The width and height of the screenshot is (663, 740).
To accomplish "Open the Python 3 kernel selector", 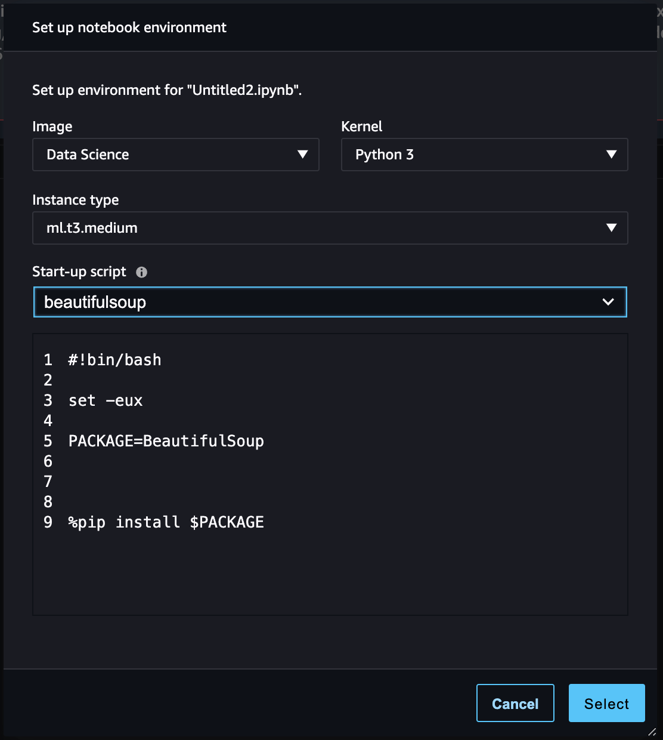I will [484, 155].
